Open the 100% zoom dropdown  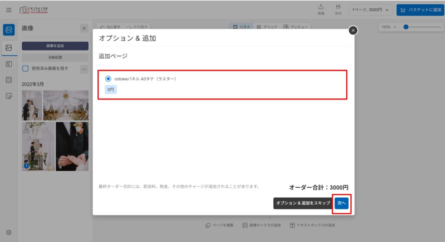pos(389,27)
